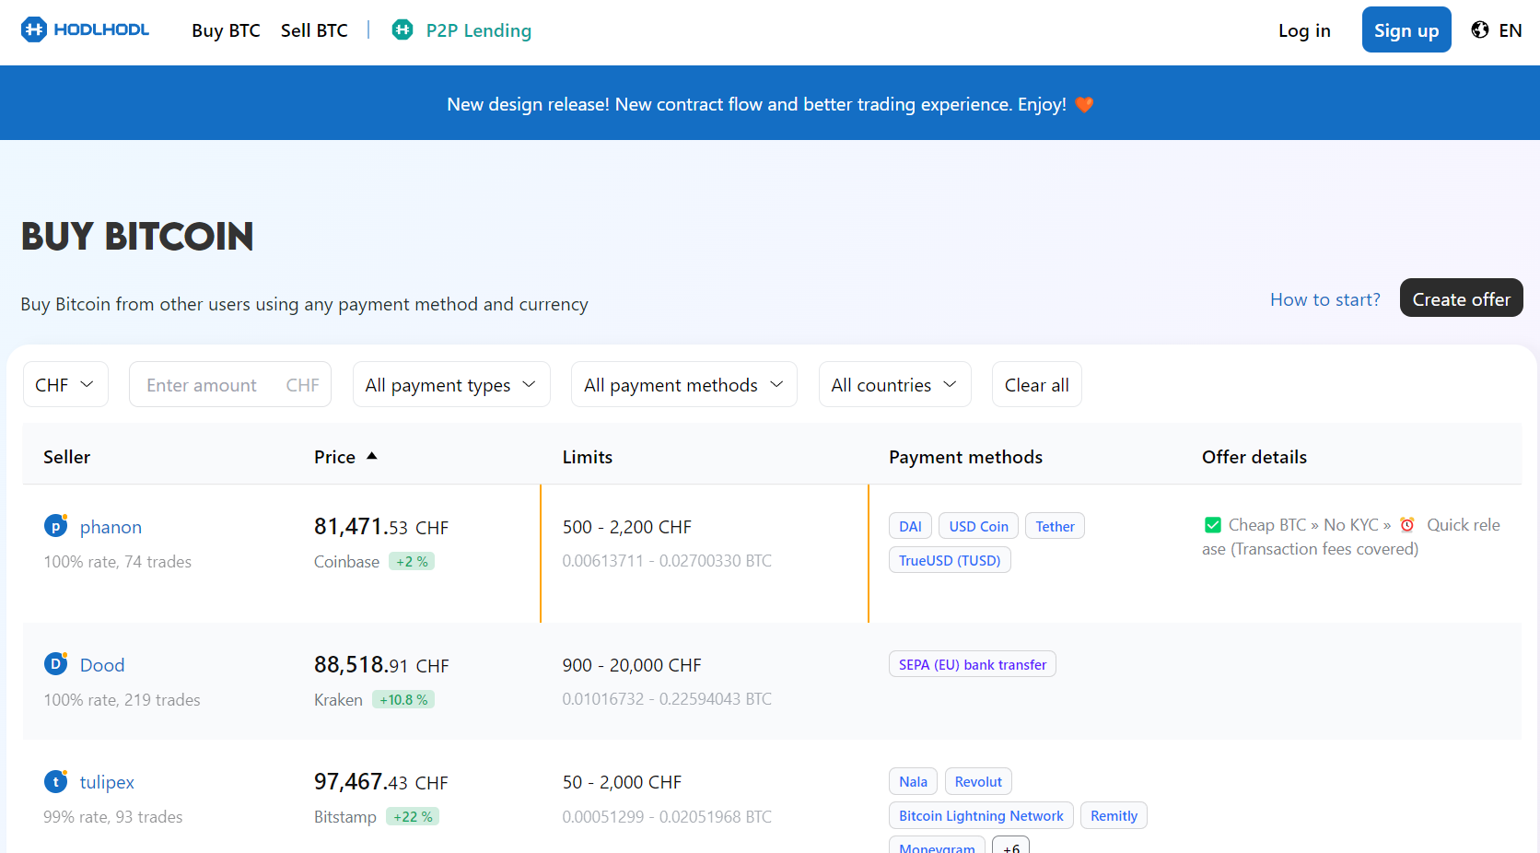
Task: Click the DAI payment method tag
Action: point(910,526)
